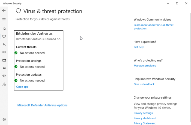191x125 pixels.
Task: Open Device security laptop icon
Action: 4,68
